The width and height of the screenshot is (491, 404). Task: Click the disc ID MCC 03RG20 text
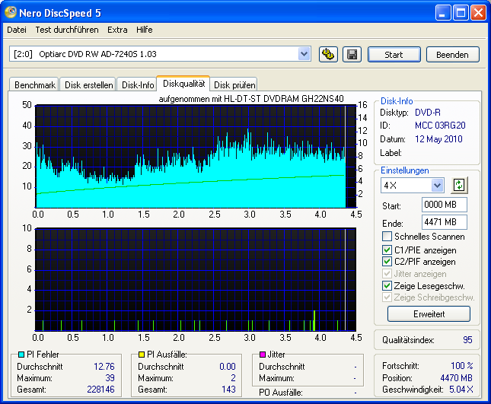tap(440, 126)
